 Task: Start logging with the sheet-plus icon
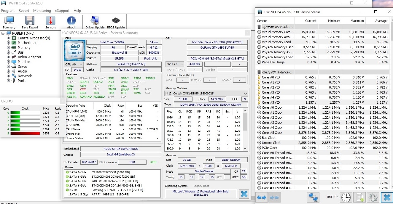click(360, 197)
